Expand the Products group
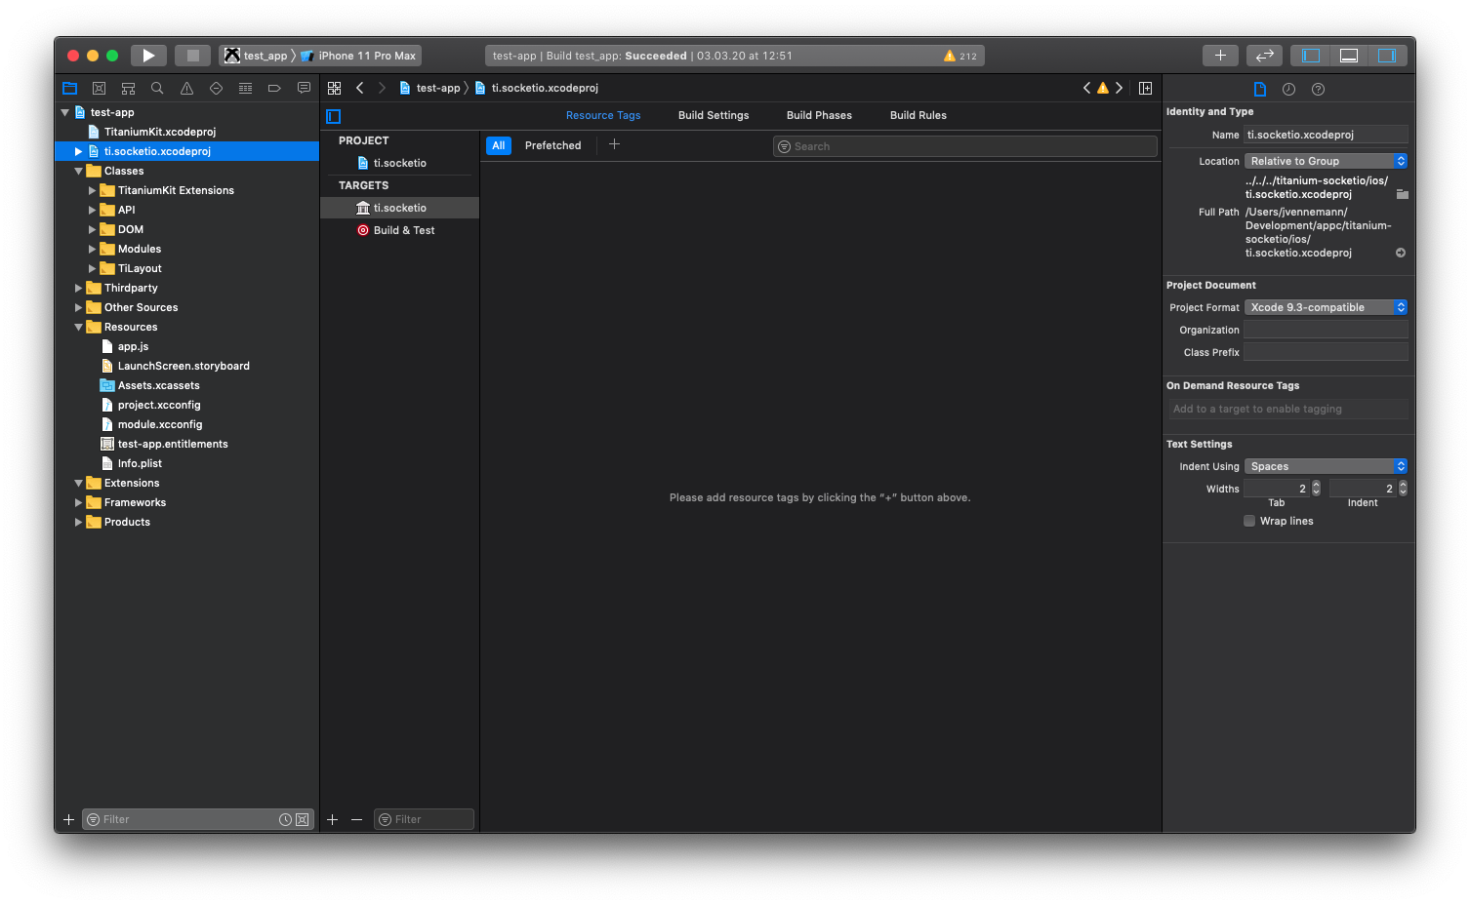 [x=79, y=522]
